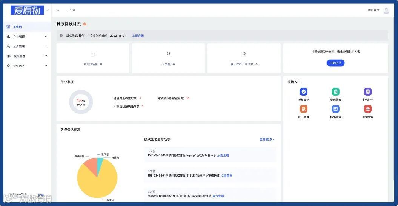
Task: Expand the 企业资产 chevron
Action: (46, 66)
